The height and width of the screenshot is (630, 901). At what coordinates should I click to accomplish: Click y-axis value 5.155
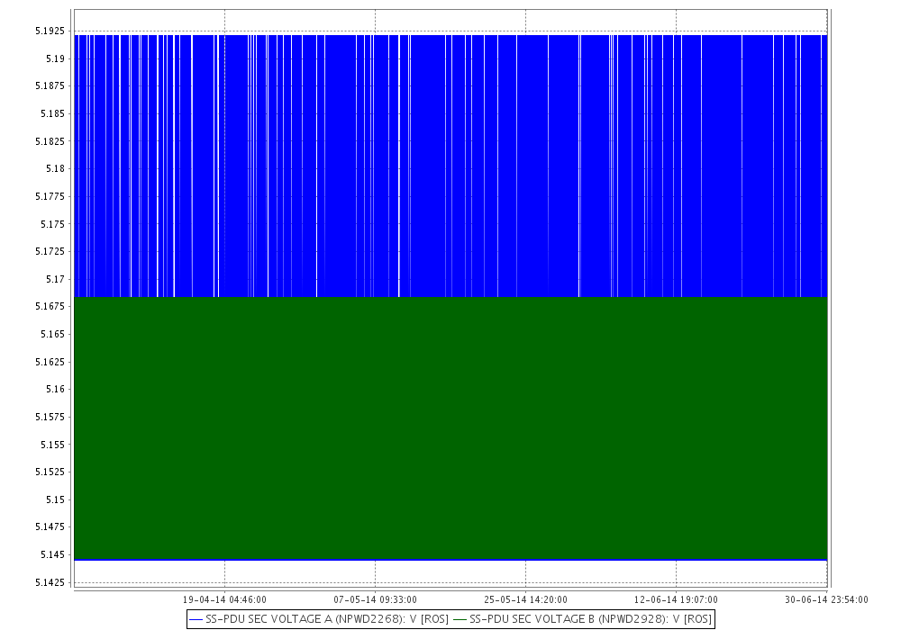pos(53,444)
